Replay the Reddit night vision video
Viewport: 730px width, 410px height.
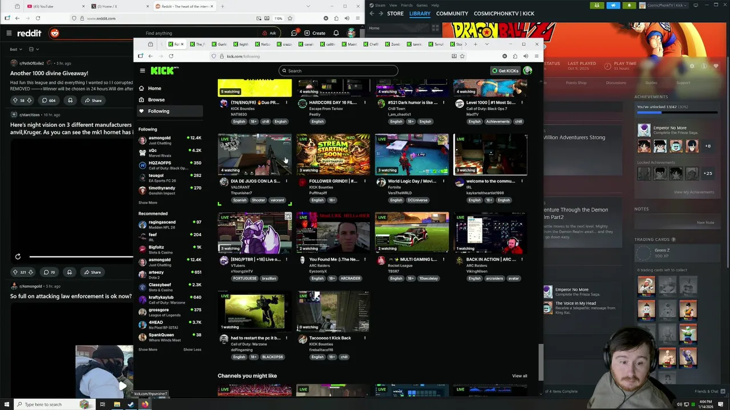18,257
